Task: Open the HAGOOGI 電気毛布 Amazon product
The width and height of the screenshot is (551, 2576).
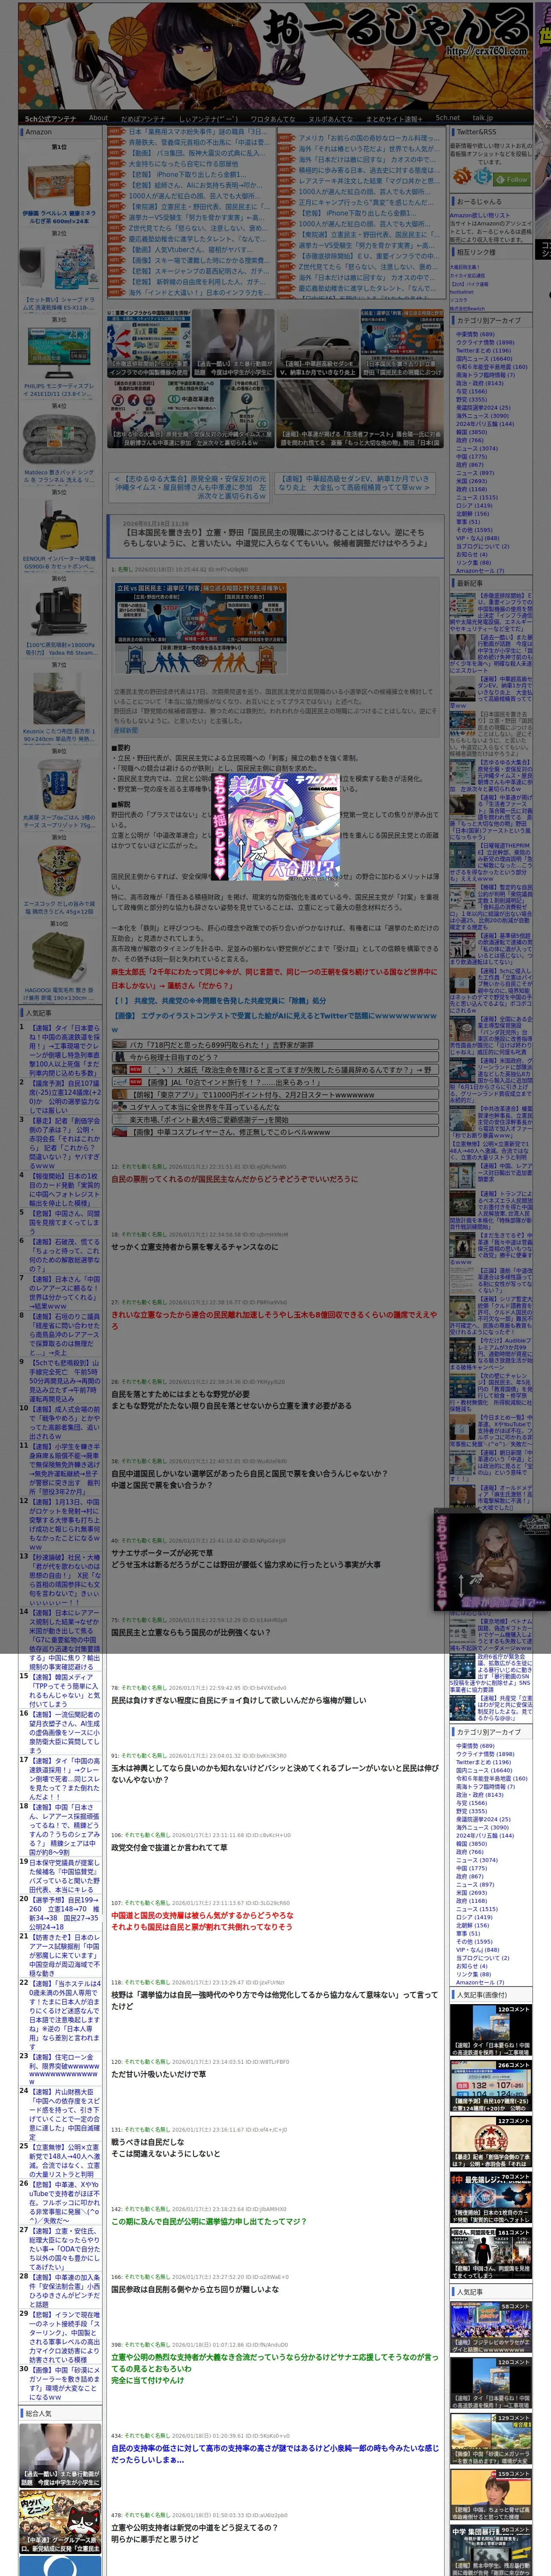Action: (59, 966)
